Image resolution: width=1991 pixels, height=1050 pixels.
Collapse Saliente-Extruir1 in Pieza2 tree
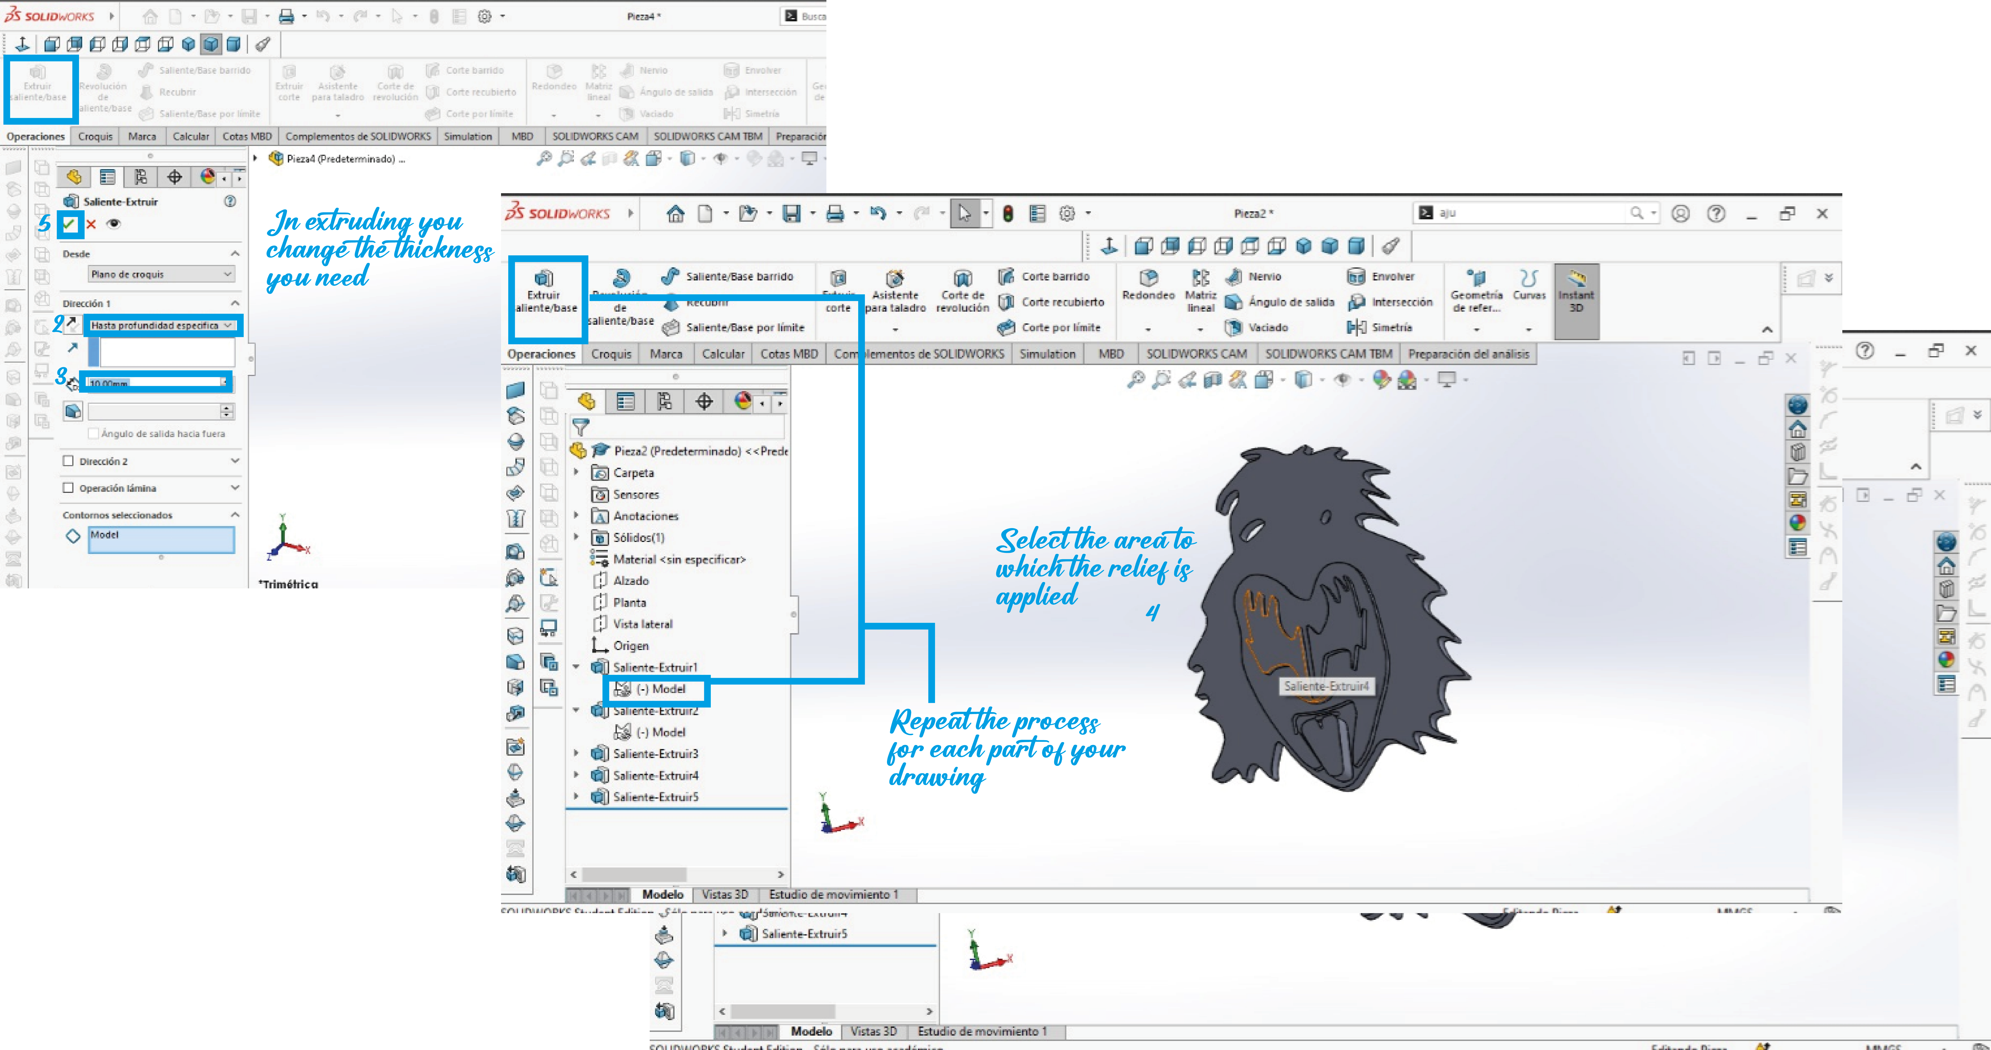(x=576, y=667)
